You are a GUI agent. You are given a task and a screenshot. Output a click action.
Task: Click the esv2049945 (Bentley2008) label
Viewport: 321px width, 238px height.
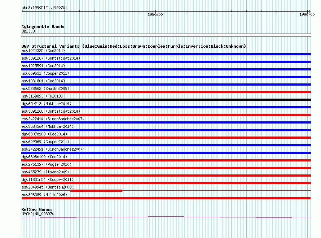click(x=48, y=187)
